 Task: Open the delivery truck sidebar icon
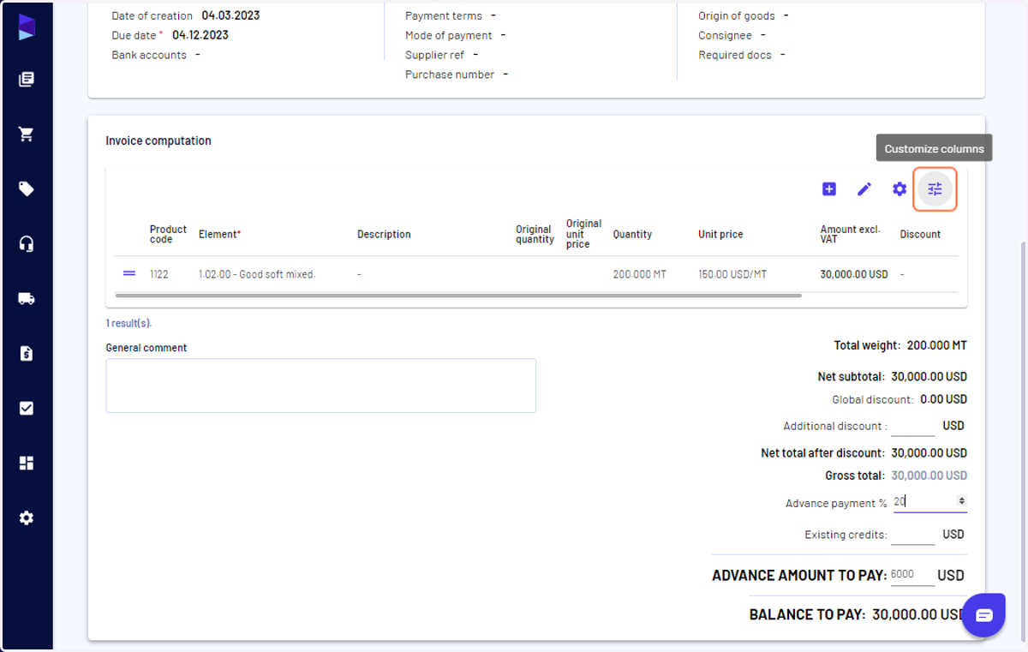27,299
